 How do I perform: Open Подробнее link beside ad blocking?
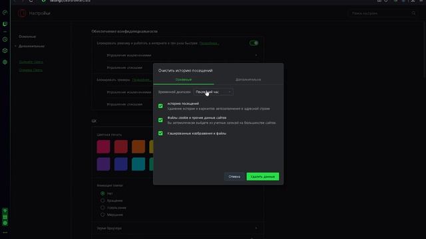(x=209, y=43)
